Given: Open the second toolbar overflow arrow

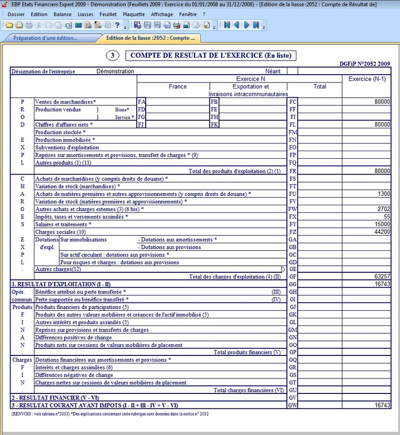Looking at the screenshot, I should [214, 27].
